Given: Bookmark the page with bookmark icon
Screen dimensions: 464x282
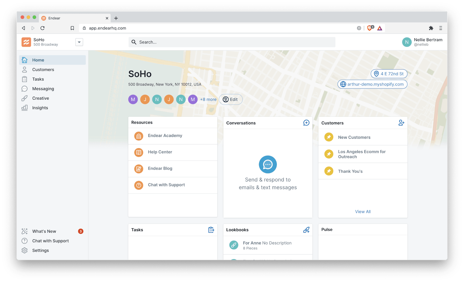Looking at the screenshot, I should coord(72,28).
